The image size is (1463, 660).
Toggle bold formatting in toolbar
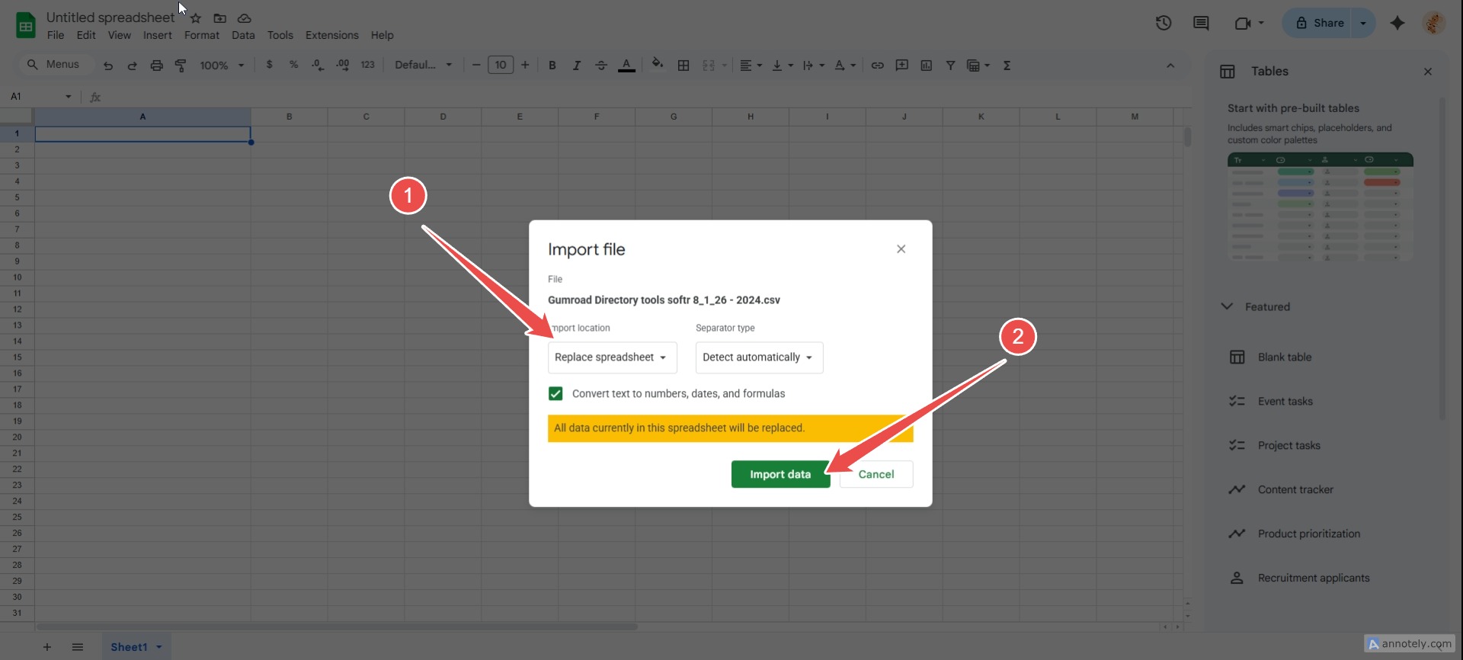(x=552, y=66)
